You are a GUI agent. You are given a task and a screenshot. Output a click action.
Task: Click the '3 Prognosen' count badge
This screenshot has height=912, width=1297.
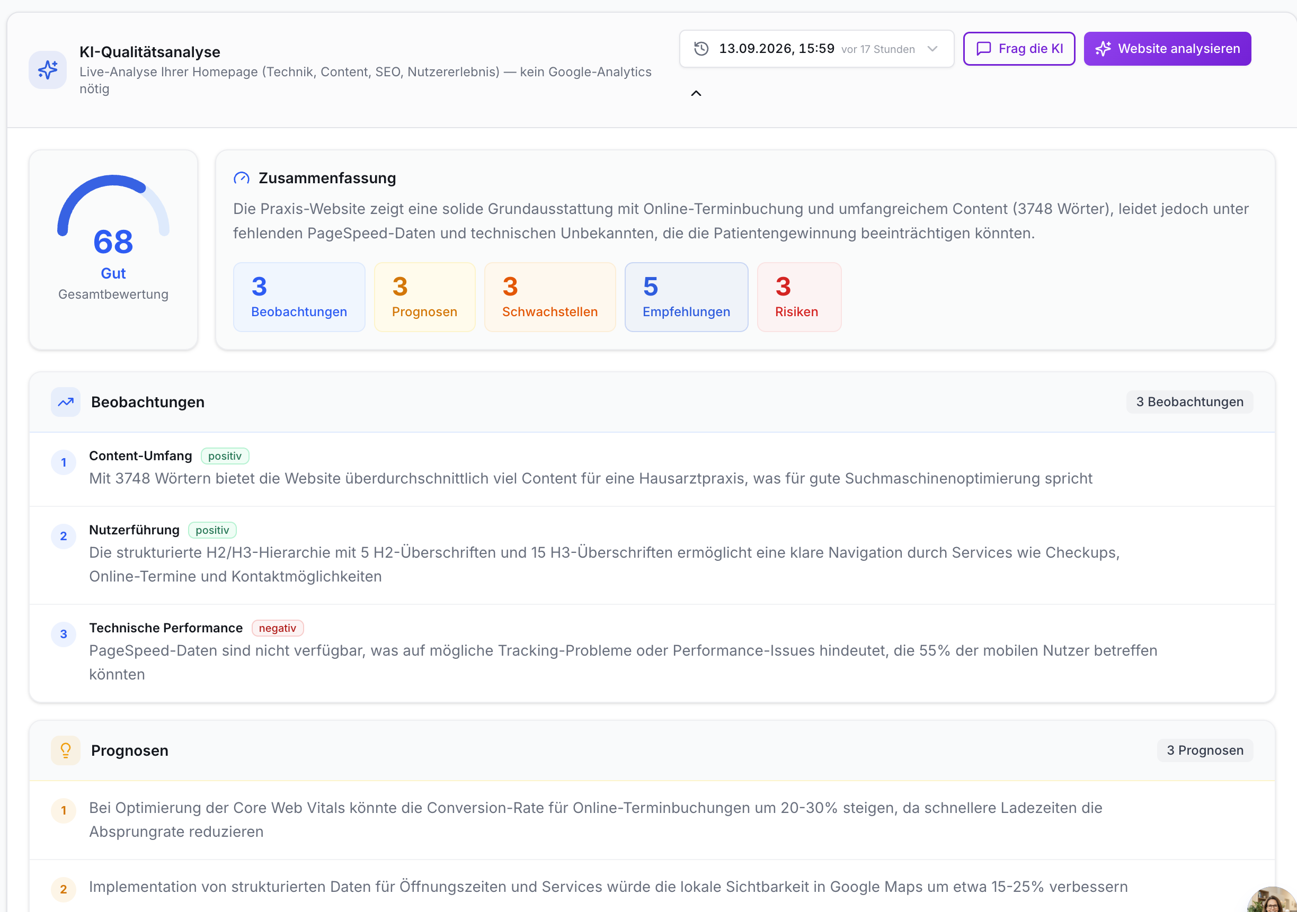coord(1205,750)
